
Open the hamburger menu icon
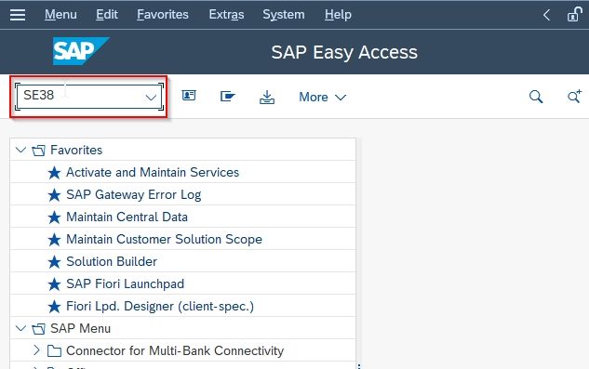[x=18, y=15]
